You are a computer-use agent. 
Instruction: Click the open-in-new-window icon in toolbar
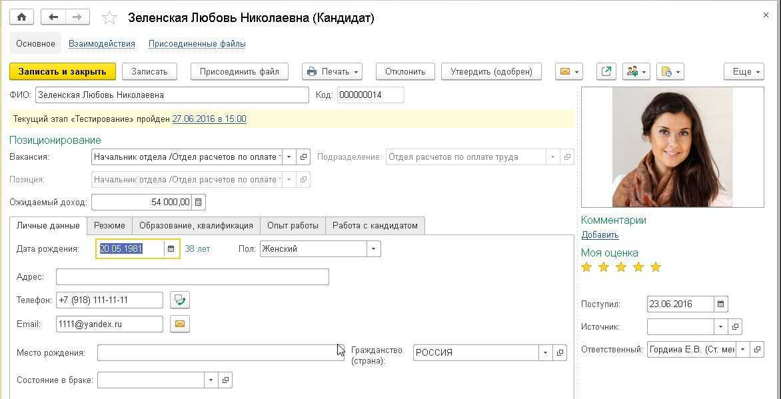(606, 71)
